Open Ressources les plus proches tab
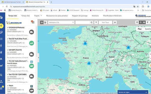The width and height of the screenshot is (151, 94). [x=57, y=16]
